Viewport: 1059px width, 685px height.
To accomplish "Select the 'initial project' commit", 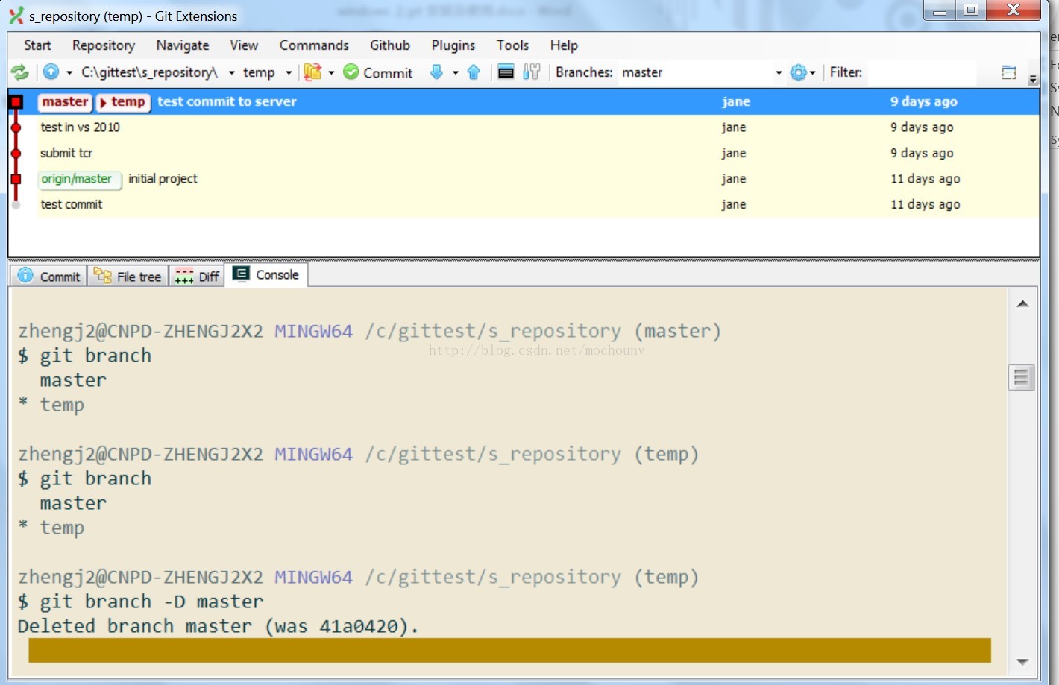I will (524, 179).
